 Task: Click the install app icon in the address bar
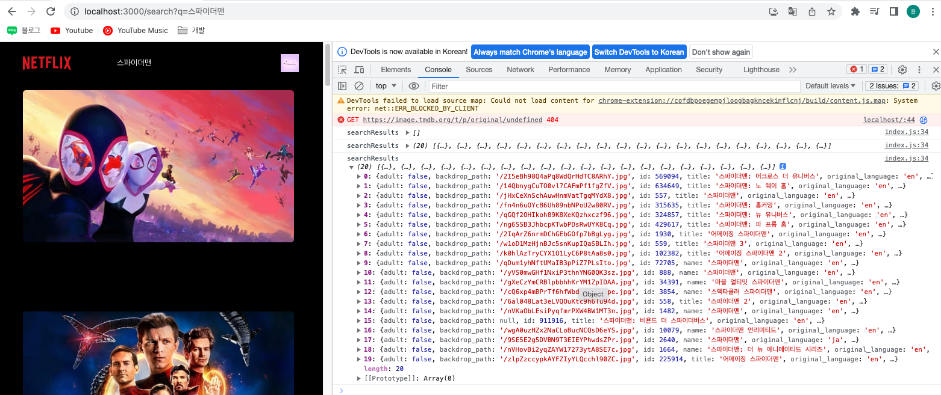pos(774,11)
